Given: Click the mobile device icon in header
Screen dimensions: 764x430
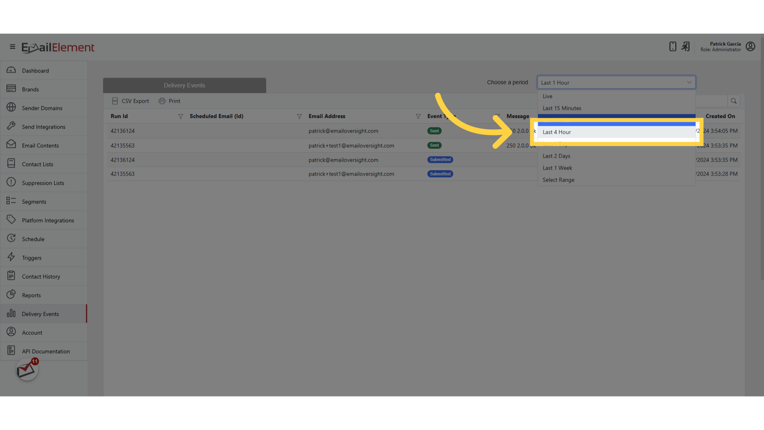Looking at the screenshot, I should (672, 47).
